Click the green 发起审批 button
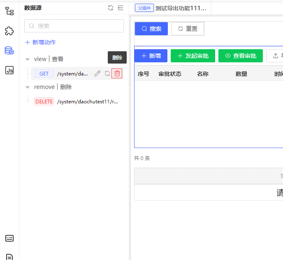Screen dimensions: 283x260 pos(193,56)
